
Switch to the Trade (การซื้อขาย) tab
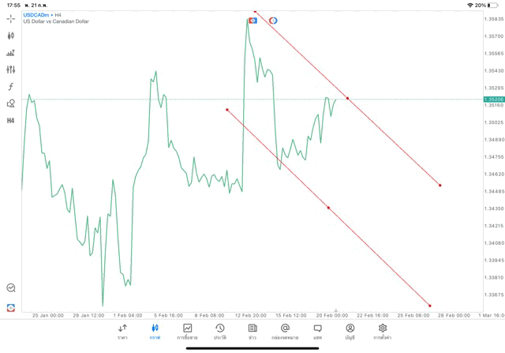coord(187,331)
